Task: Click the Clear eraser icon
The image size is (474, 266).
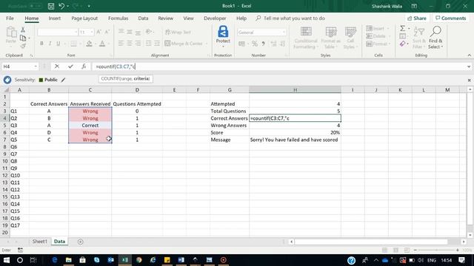Action: click(402, 44)
